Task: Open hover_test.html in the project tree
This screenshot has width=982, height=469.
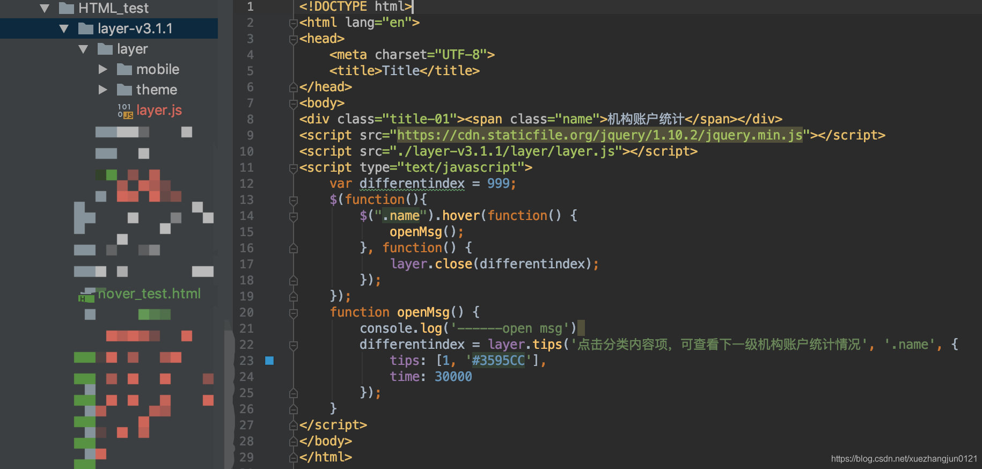Action: pos(149,294)
